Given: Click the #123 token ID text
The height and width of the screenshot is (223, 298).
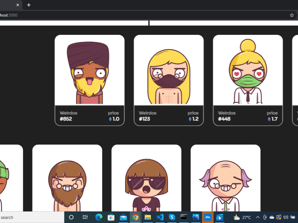Looking at the screenshot, I should click(145, 119).
